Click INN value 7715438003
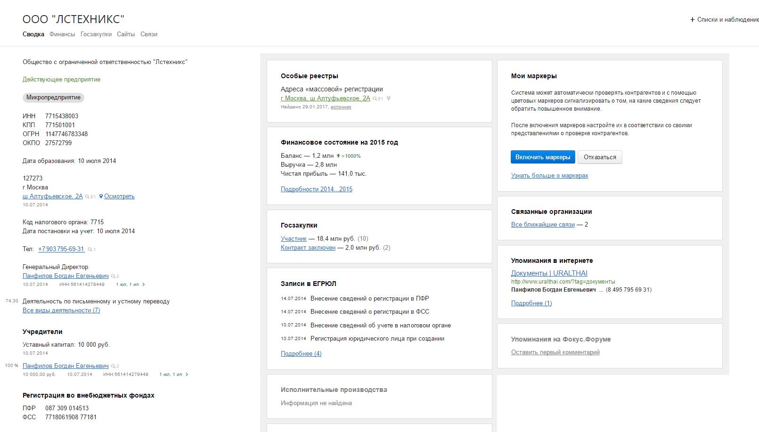This screenshot has width=759, height=432. [x=62, y=116]
